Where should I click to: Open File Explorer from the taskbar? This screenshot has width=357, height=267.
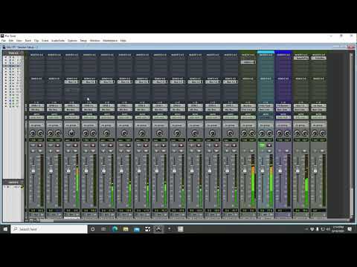tap(126, 229)
